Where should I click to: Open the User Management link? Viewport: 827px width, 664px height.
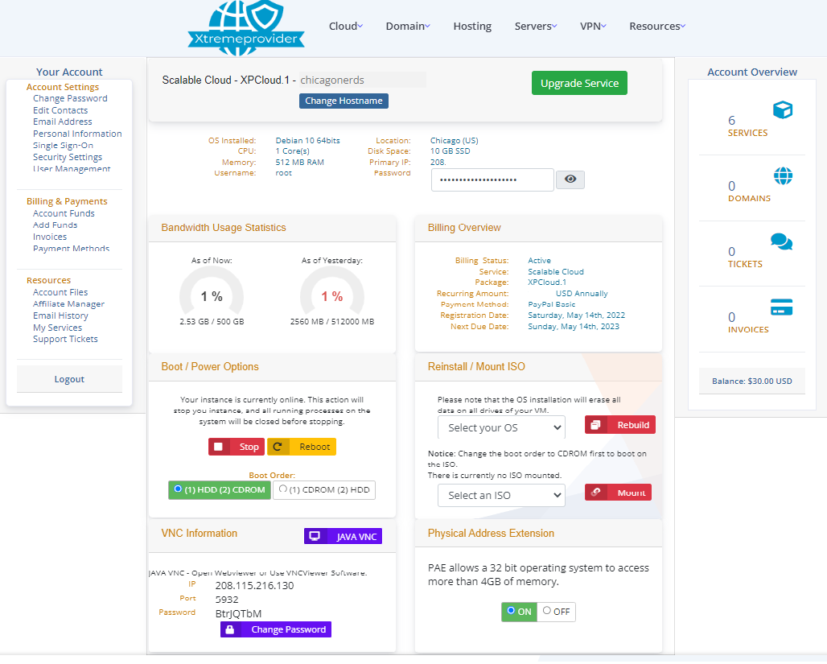coord(72,169)
